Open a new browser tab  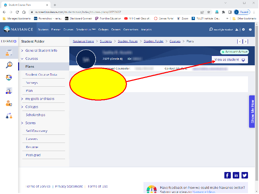[x=55, y=5]
